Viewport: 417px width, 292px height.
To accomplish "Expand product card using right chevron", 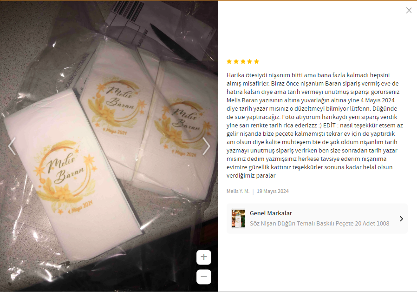I will click(401, 219).
